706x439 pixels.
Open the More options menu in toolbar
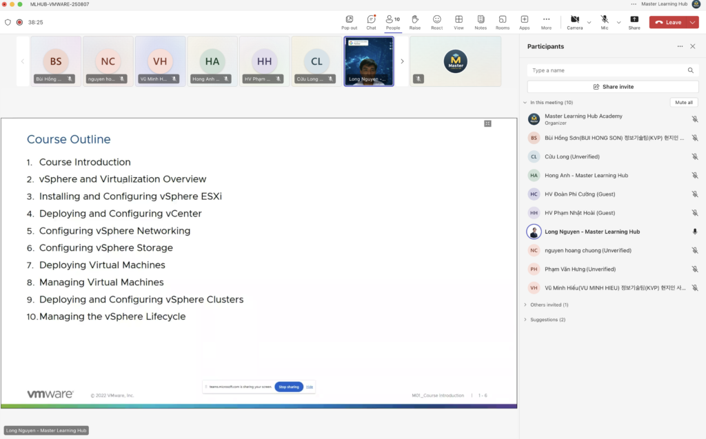tap(546, 22)
